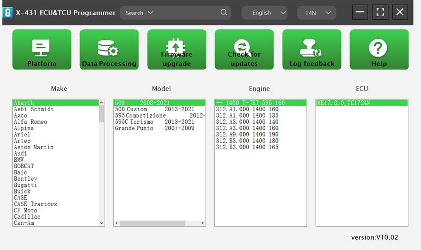Select BMW make
Screen dimensions: 421x250
click(x=56, y=160)
